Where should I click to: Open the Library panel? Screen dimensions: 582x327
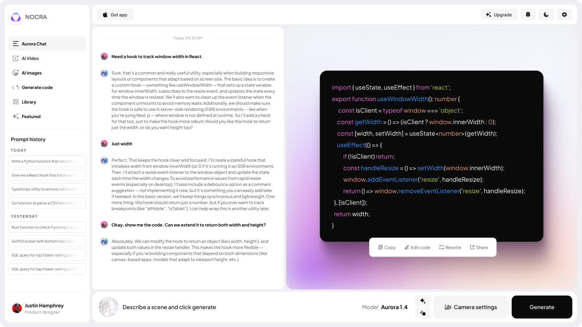[29, 102]
